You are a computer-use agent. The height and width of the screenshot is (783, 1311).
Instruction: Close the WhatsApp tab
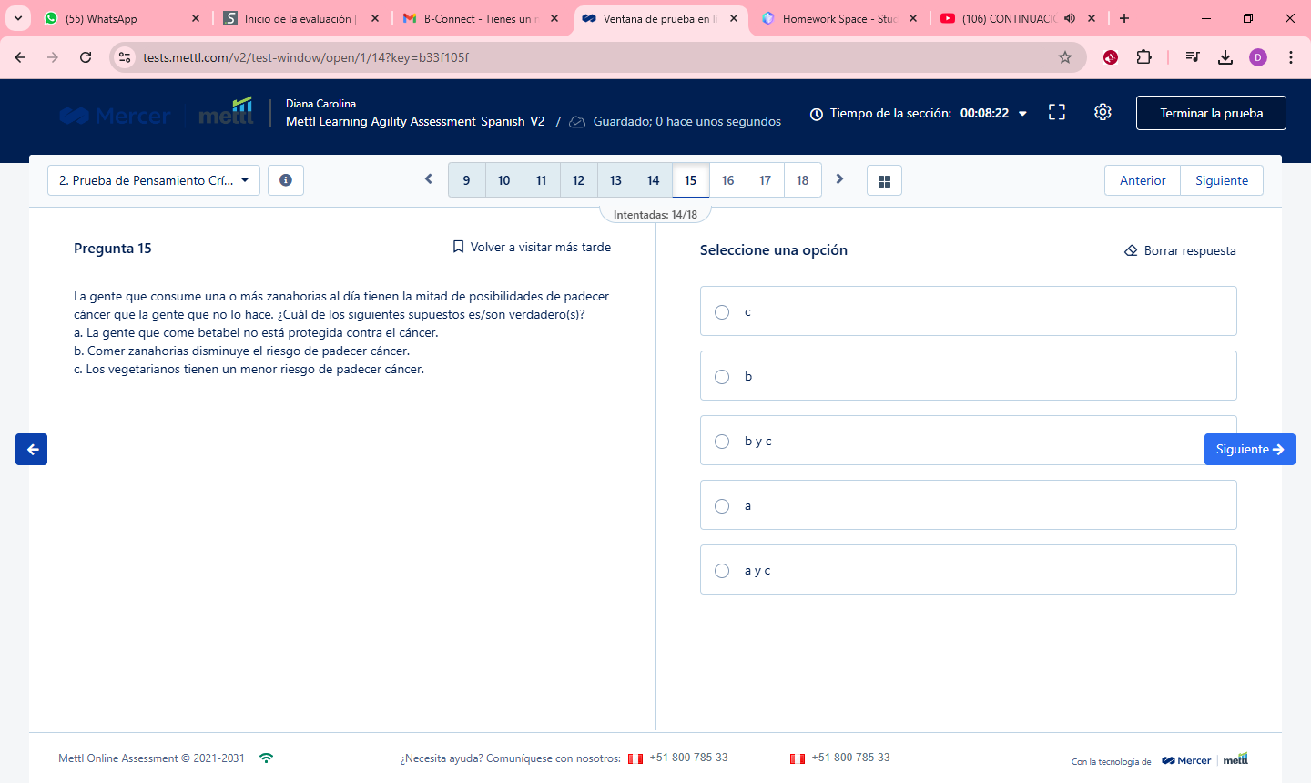[196, 18]
